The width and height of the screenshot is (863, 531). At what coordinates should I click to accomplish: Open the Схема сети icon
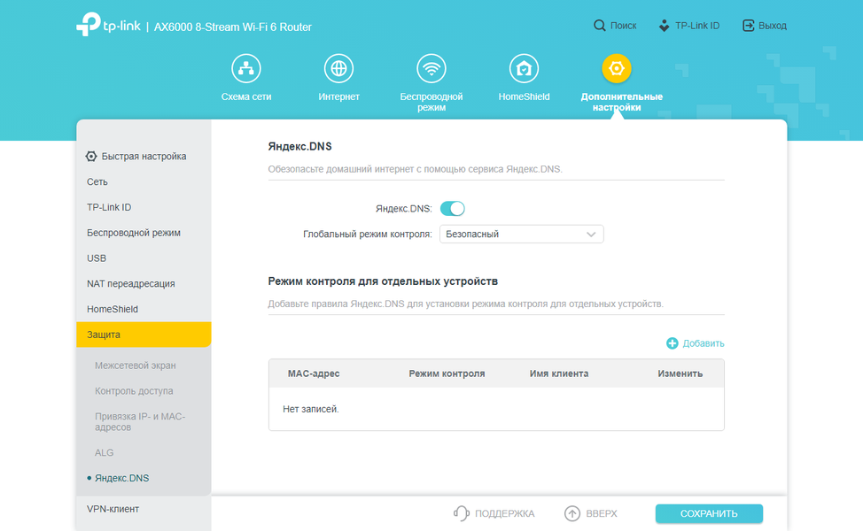pos(246,68)
